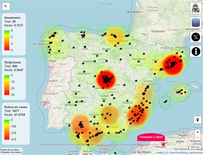The image size is (203, 155).
Task: Click the Asesinatos color gradient scale
Action: click(7, 40)
